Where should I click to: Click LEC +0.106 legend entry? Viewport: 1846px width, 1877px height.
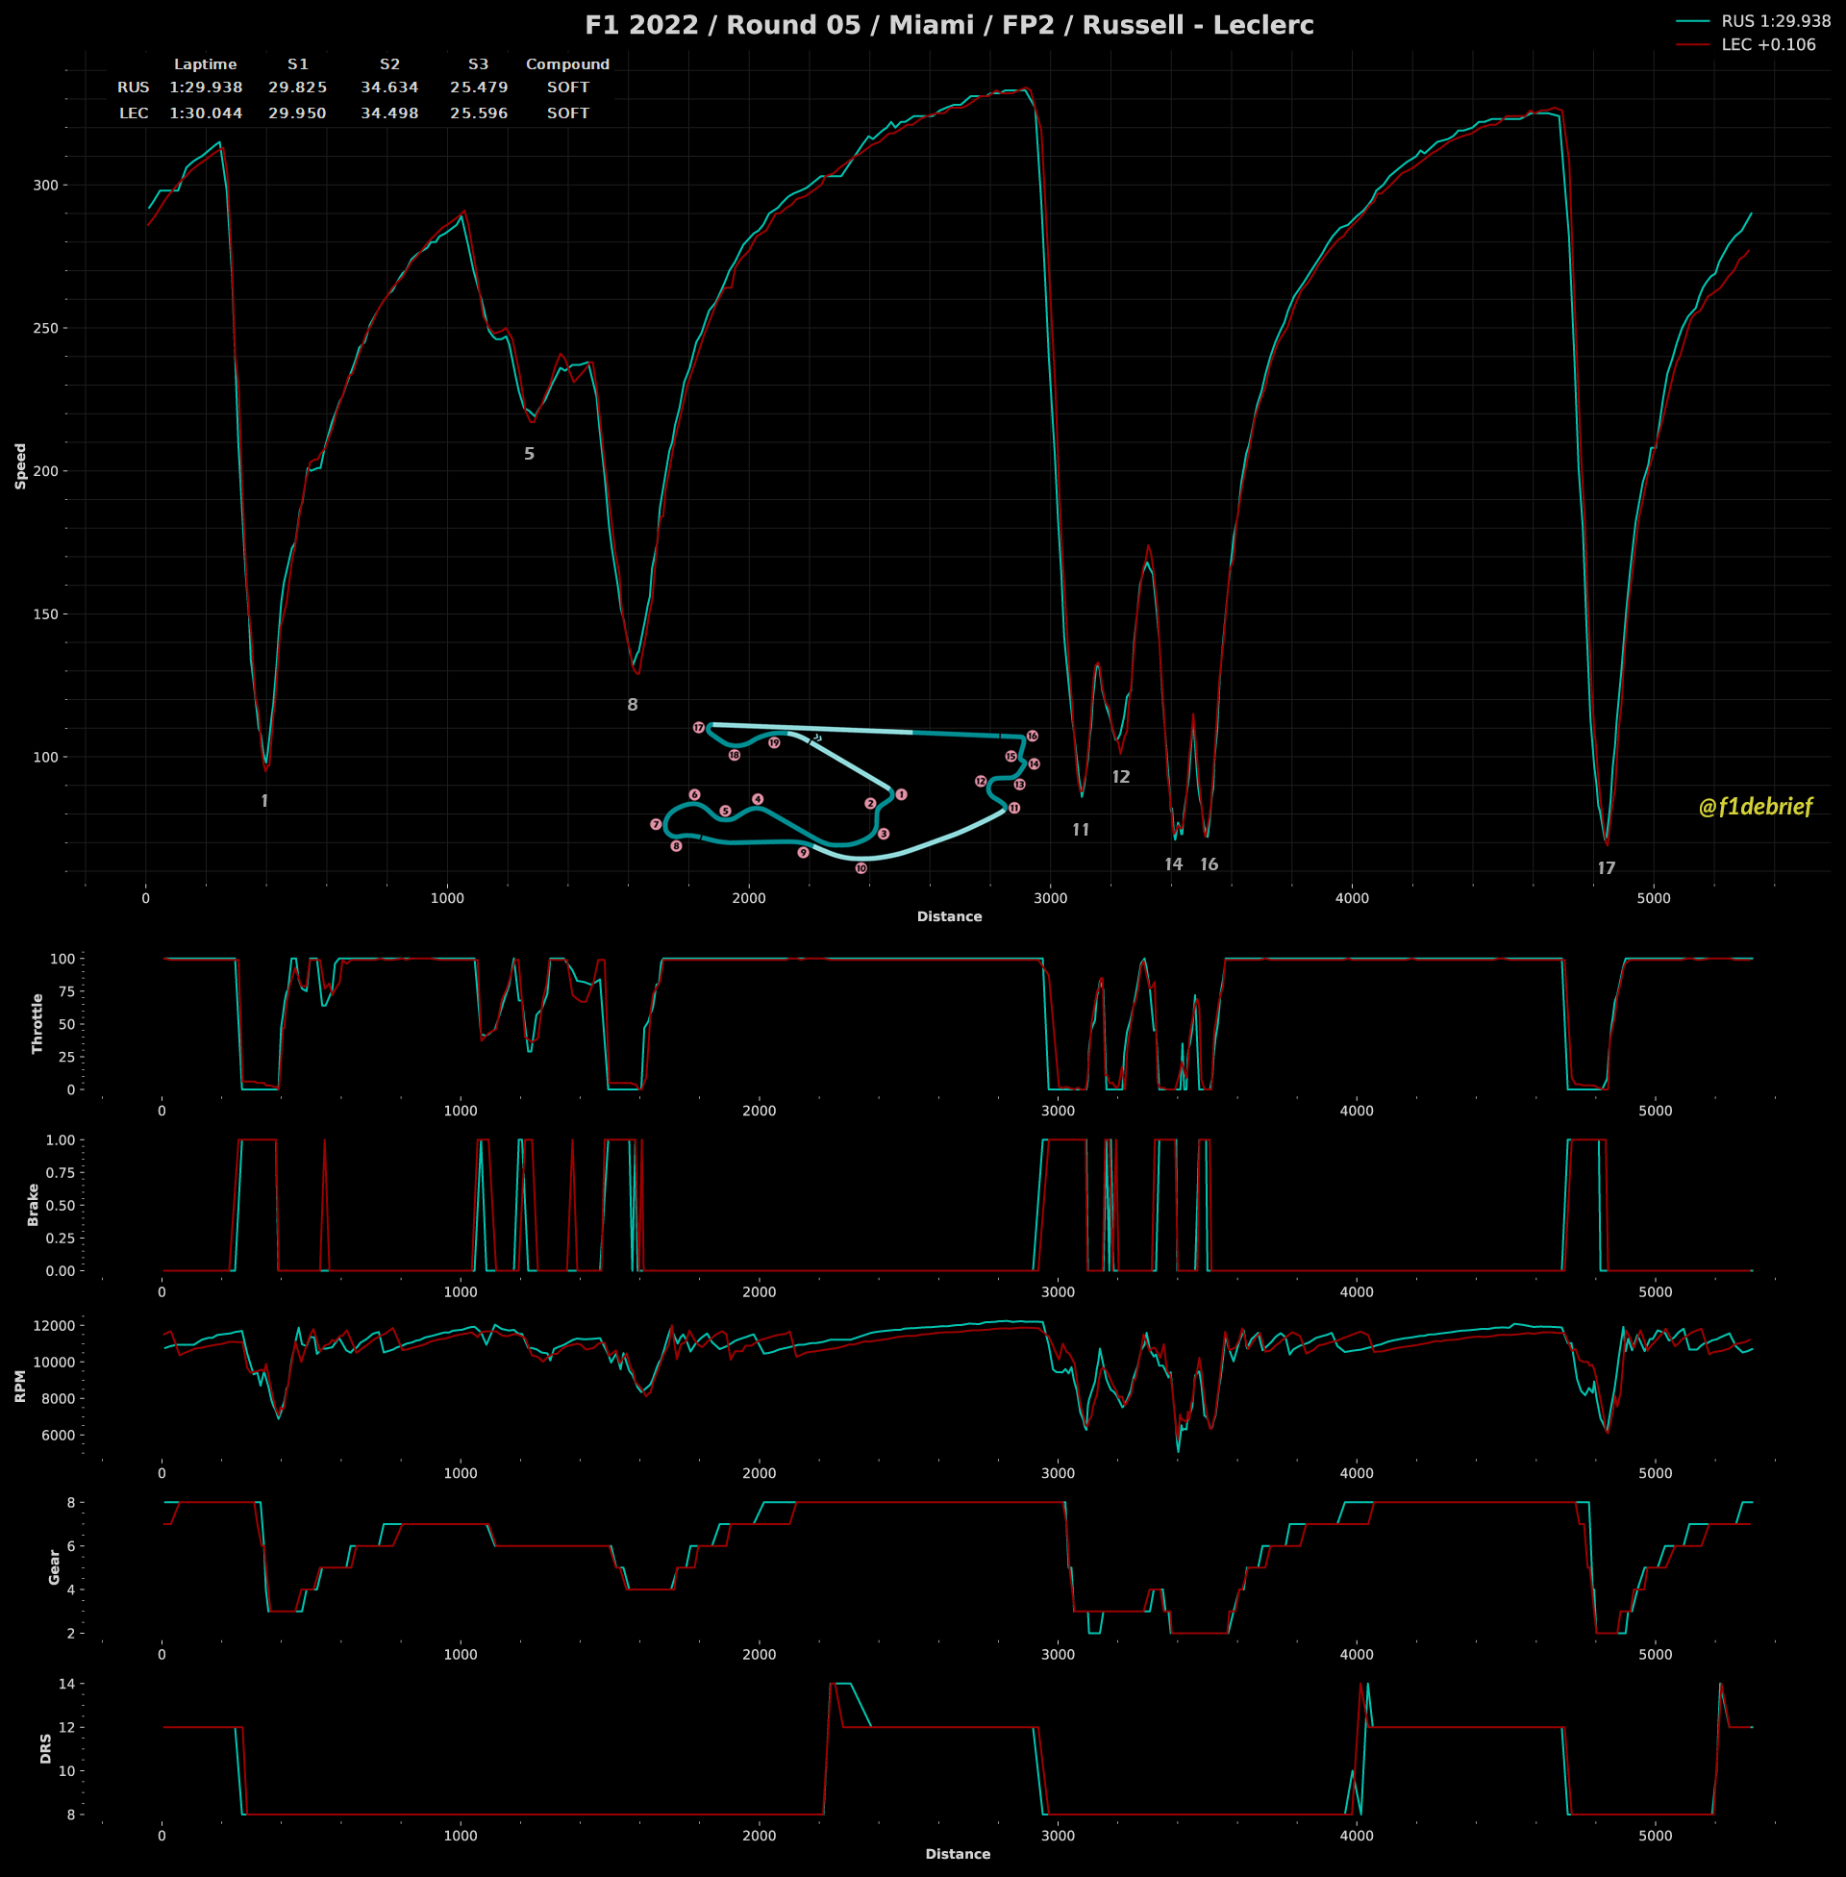pyautogui.click(x=1767, y=44)
